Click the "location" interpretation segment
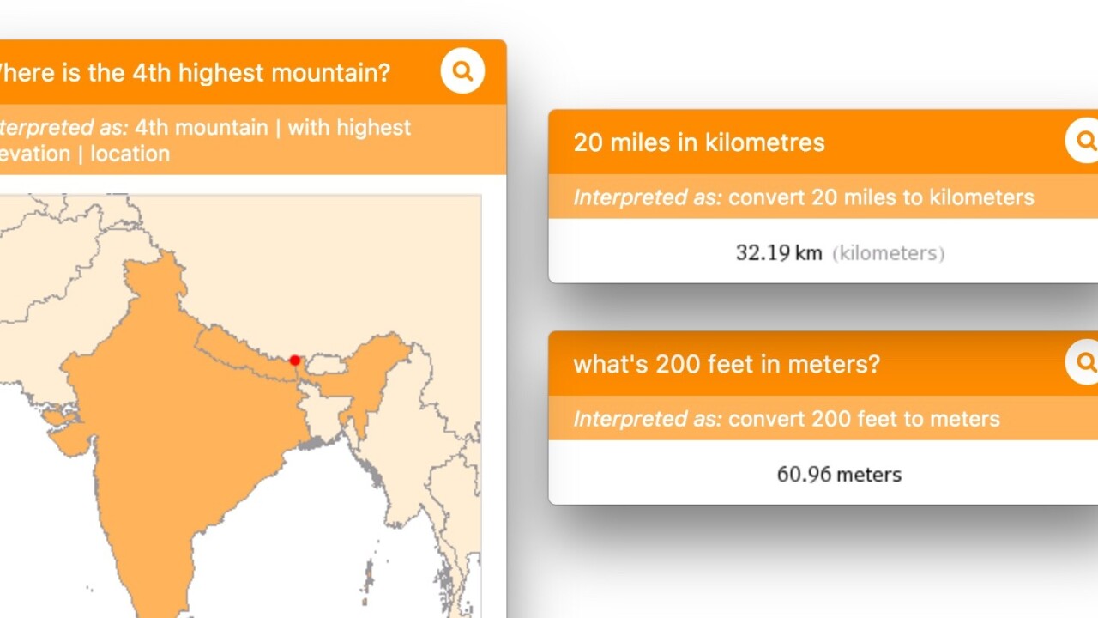This screenshot has width=1098, height=618. (x=130, y=154)
